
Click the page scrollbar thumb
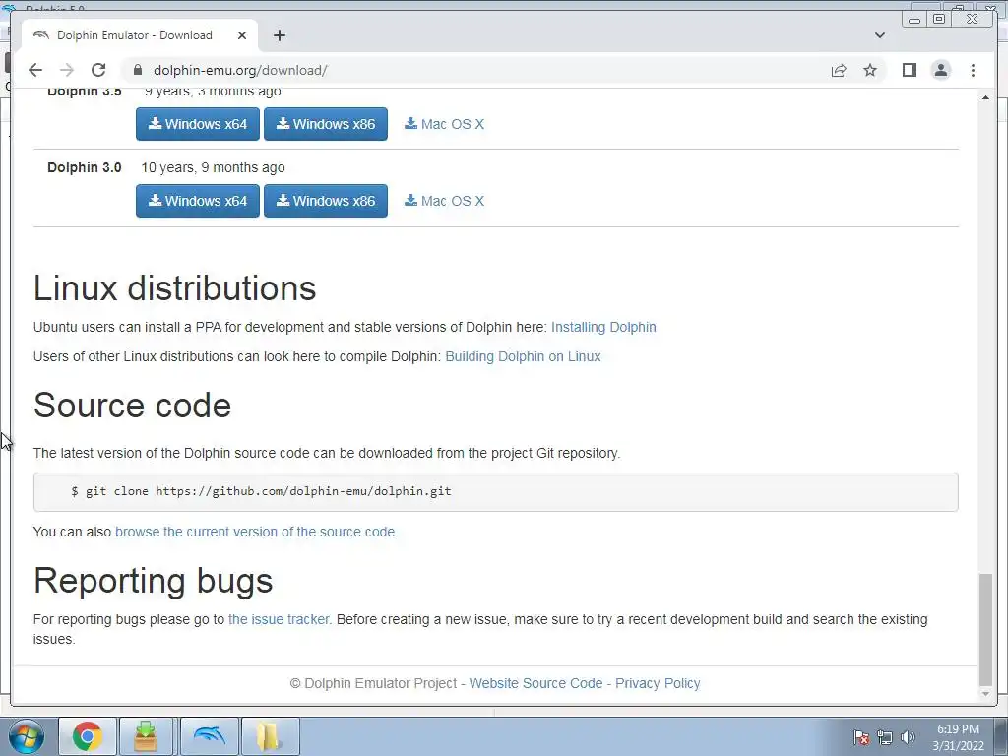pos(985,630)
